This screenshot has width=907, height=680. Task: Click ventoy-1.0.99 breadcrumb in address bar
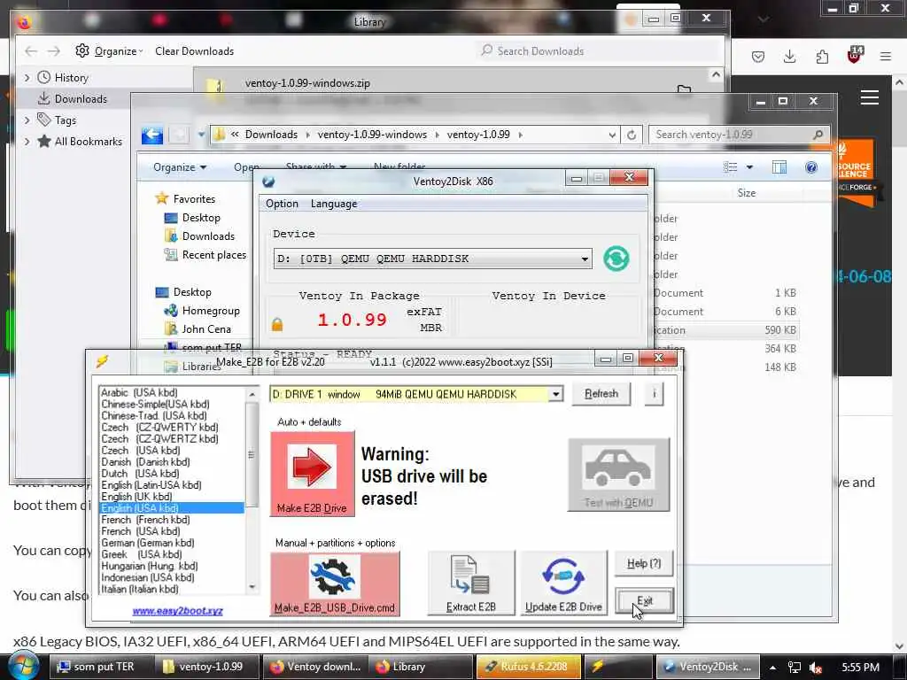(478, 135)
